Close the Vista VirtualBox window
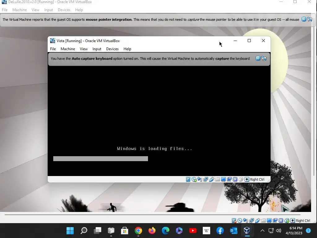The width and height of the screenshot is (317, 238). (x=263, y=41)
